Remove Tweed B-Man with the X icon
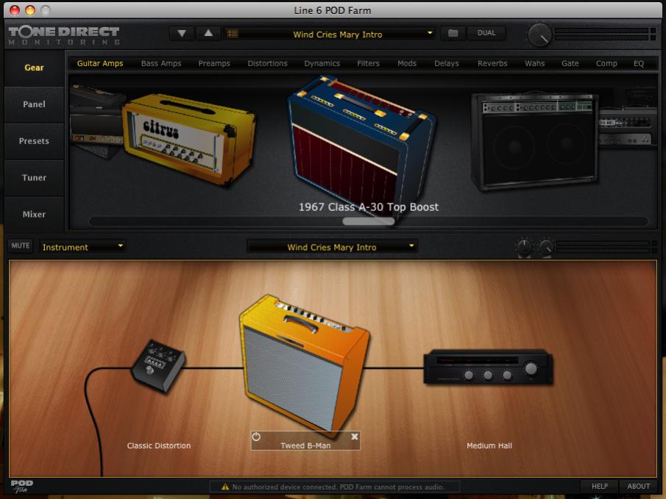The image size is (666, 499). pos(355,437)
